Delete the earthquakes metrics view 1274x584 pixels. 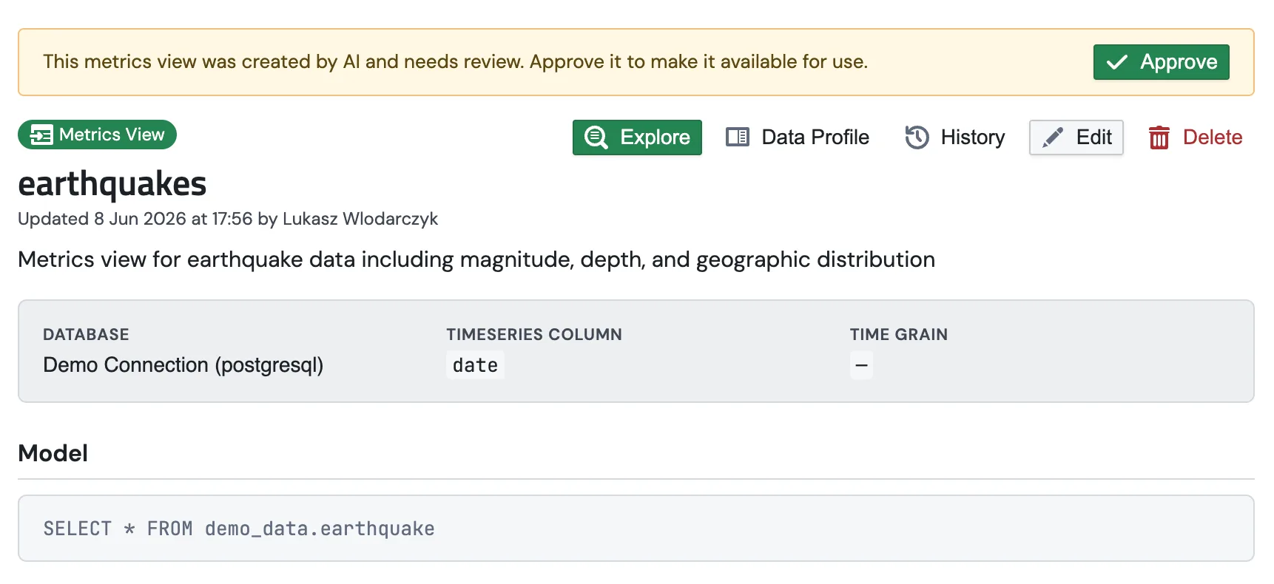(1195, 137)
